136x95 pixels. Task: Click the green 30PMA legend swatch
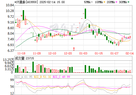128,2
